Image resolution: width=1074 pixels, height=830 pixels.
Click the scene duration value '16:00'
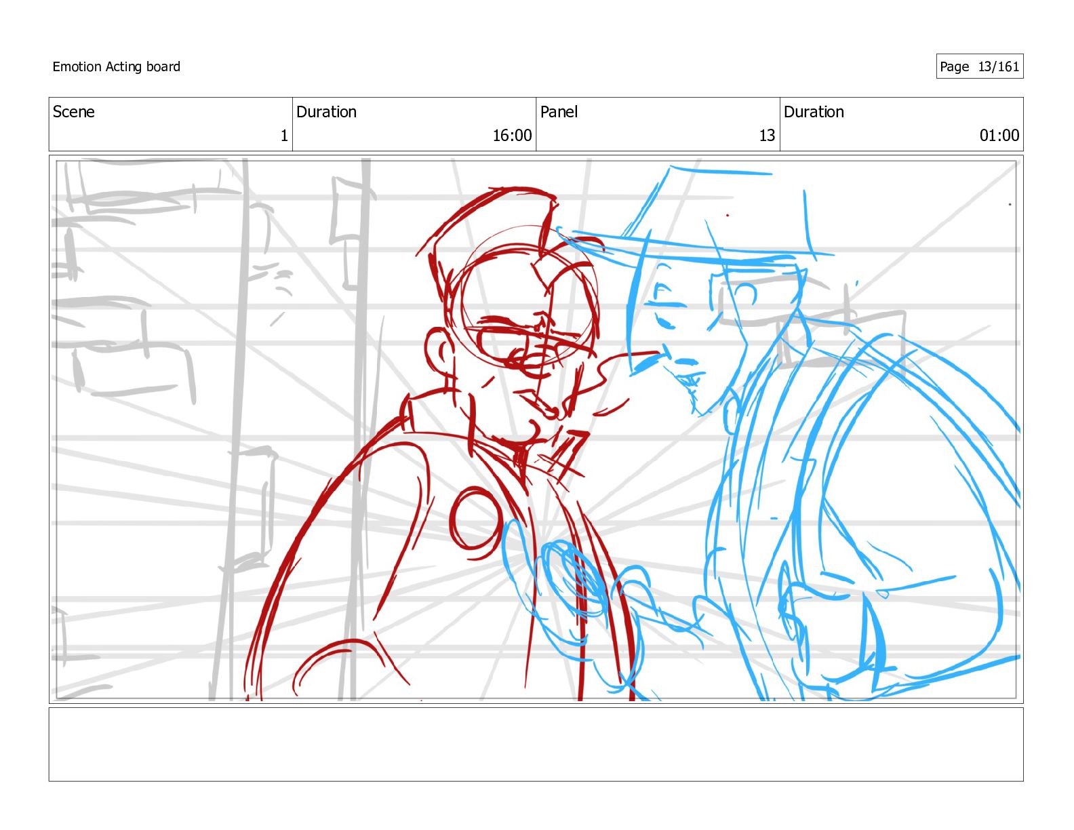click(x=512, y=136)
